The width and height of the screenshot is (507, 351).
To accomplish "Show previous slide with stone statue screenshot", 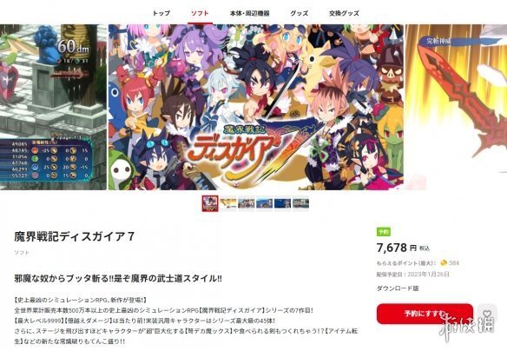I will [53, 107].
